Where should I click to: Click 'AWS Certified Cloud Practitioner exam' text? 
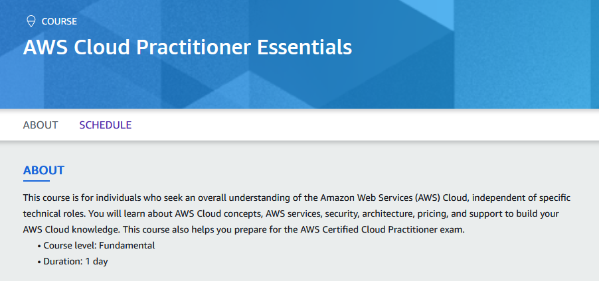coord(383,230)
